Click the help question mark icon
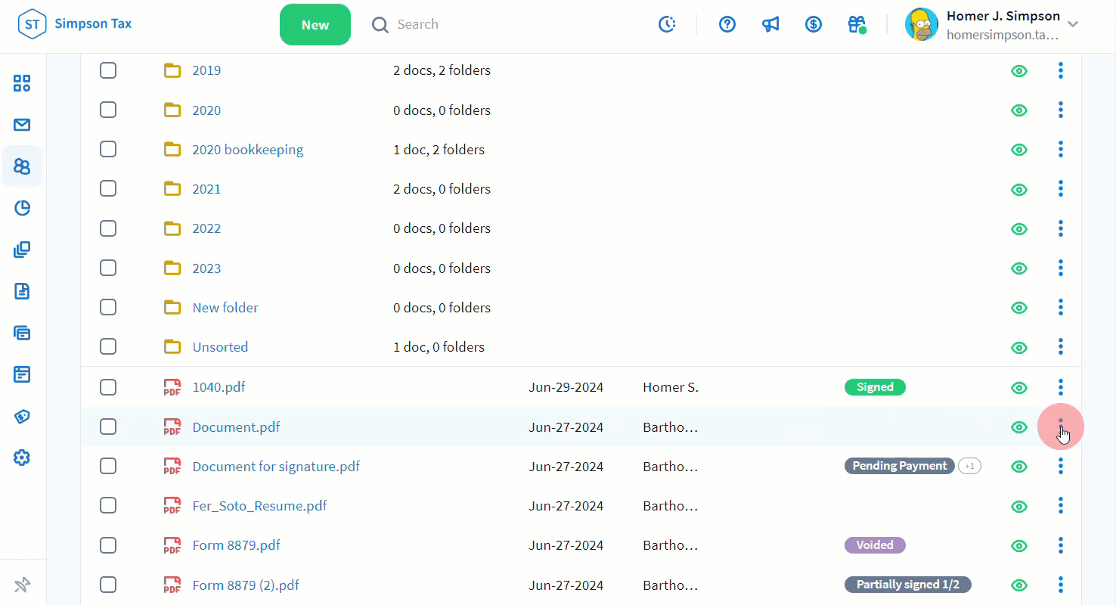This screenshot has width=1116, height=605. pyautogui.click(x=727, y=24)
